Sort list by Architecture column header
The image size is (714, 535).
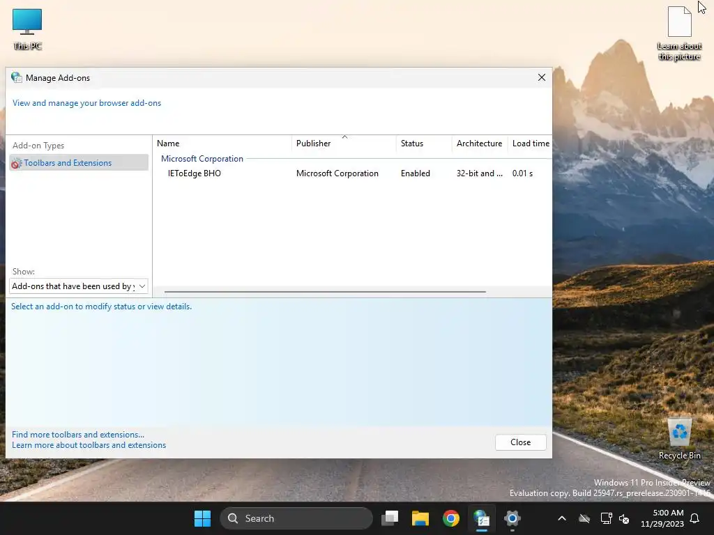click(480, 144)
